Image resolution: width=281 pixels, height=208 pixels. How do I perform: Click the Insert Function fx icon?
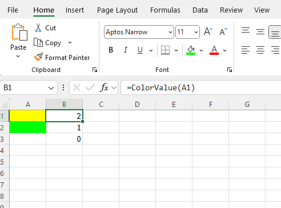105,87
